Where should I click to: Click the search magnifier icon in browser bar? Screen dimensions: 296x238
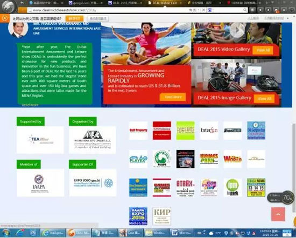[x=245, y=10]
